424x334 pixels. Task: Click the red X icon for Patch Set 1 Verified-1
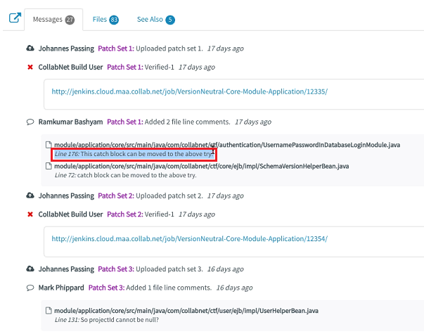(30, 67)
